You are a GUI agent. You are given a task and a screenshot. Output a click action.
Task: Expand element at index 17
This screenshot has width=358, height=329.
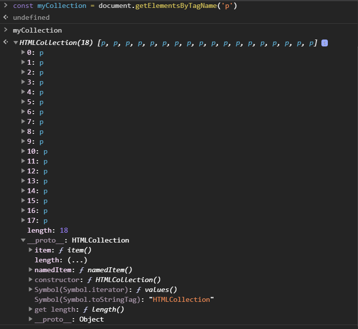pyautogui.click(x=23, y=220)
